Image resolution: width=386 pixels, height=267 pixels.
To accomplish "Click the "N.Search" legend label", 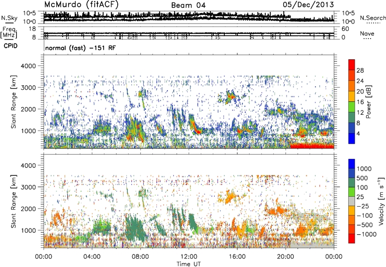I will pyautogui.click(x=372, y=18).
